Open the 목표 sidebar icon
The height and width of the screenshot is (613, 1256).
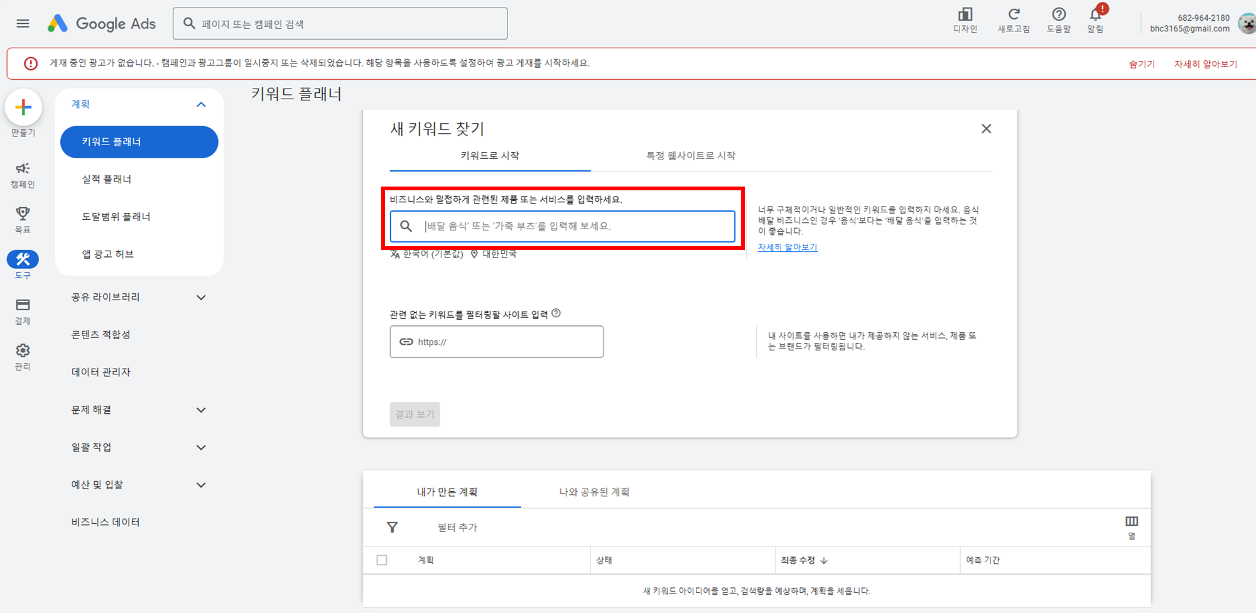tap(23, 214)
